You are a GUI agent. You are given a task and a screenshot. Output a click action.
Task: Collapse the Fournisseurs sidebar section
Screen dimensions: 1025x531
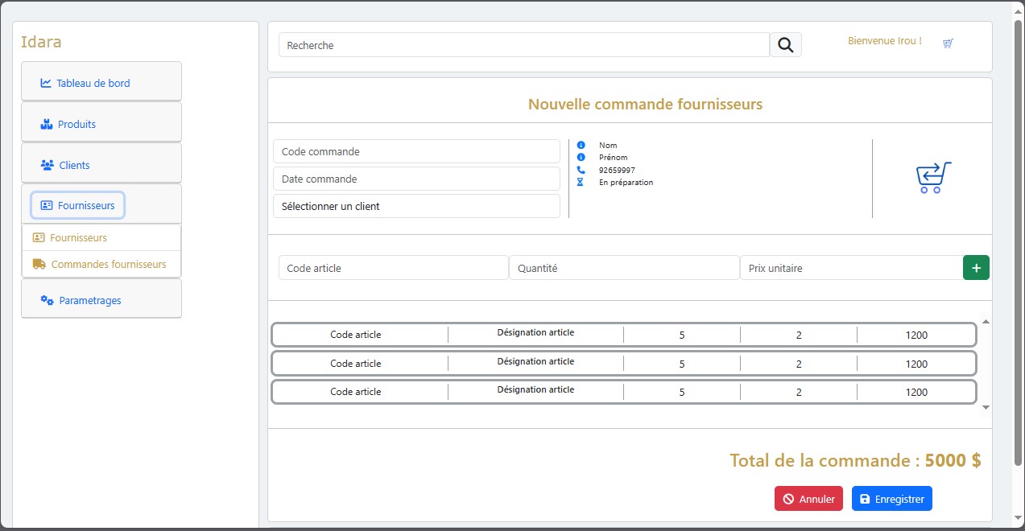77,205
